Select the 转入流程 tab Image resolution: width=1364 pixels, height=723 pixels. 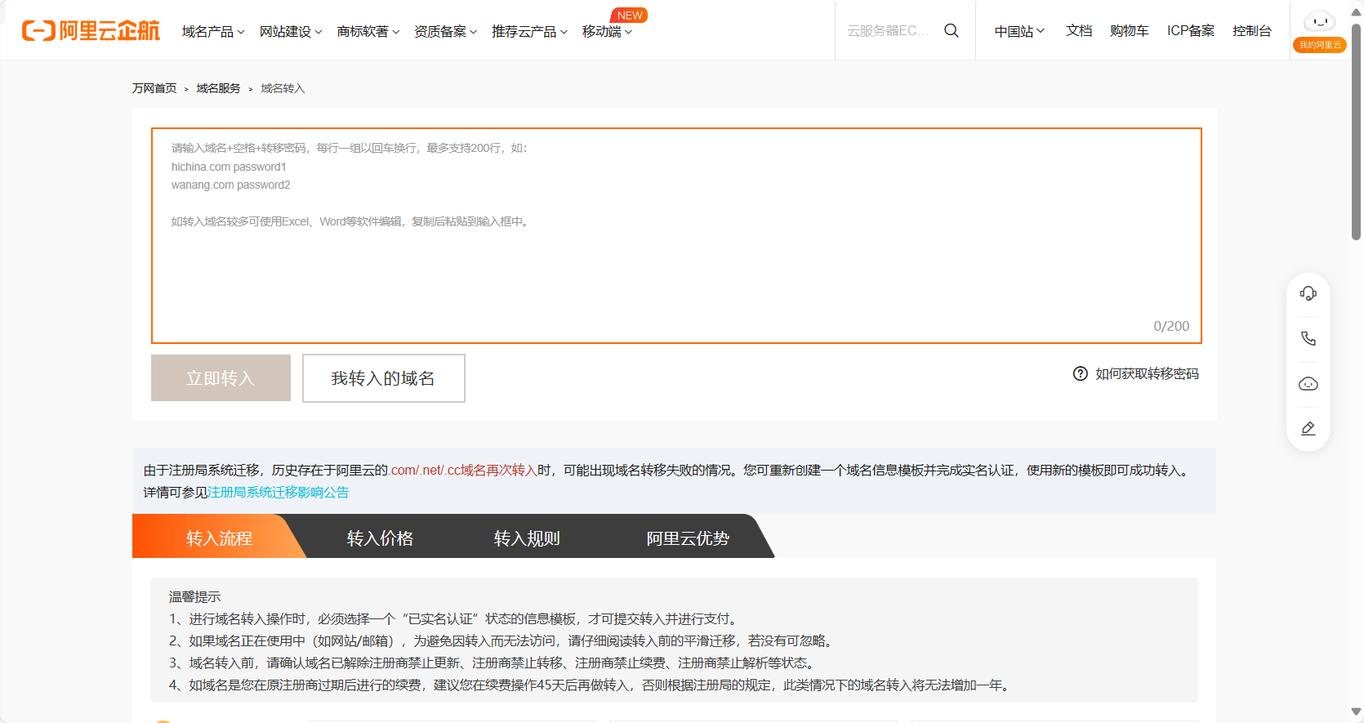pyautogui.click(x=219, y=538)
